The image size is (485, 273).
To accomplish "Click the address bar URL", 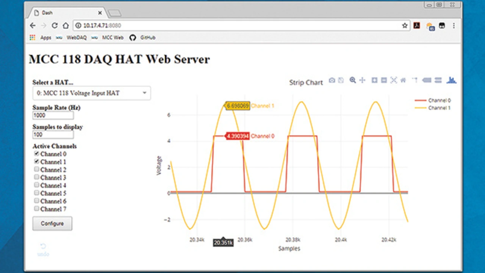I will click(x=102, y=26).
